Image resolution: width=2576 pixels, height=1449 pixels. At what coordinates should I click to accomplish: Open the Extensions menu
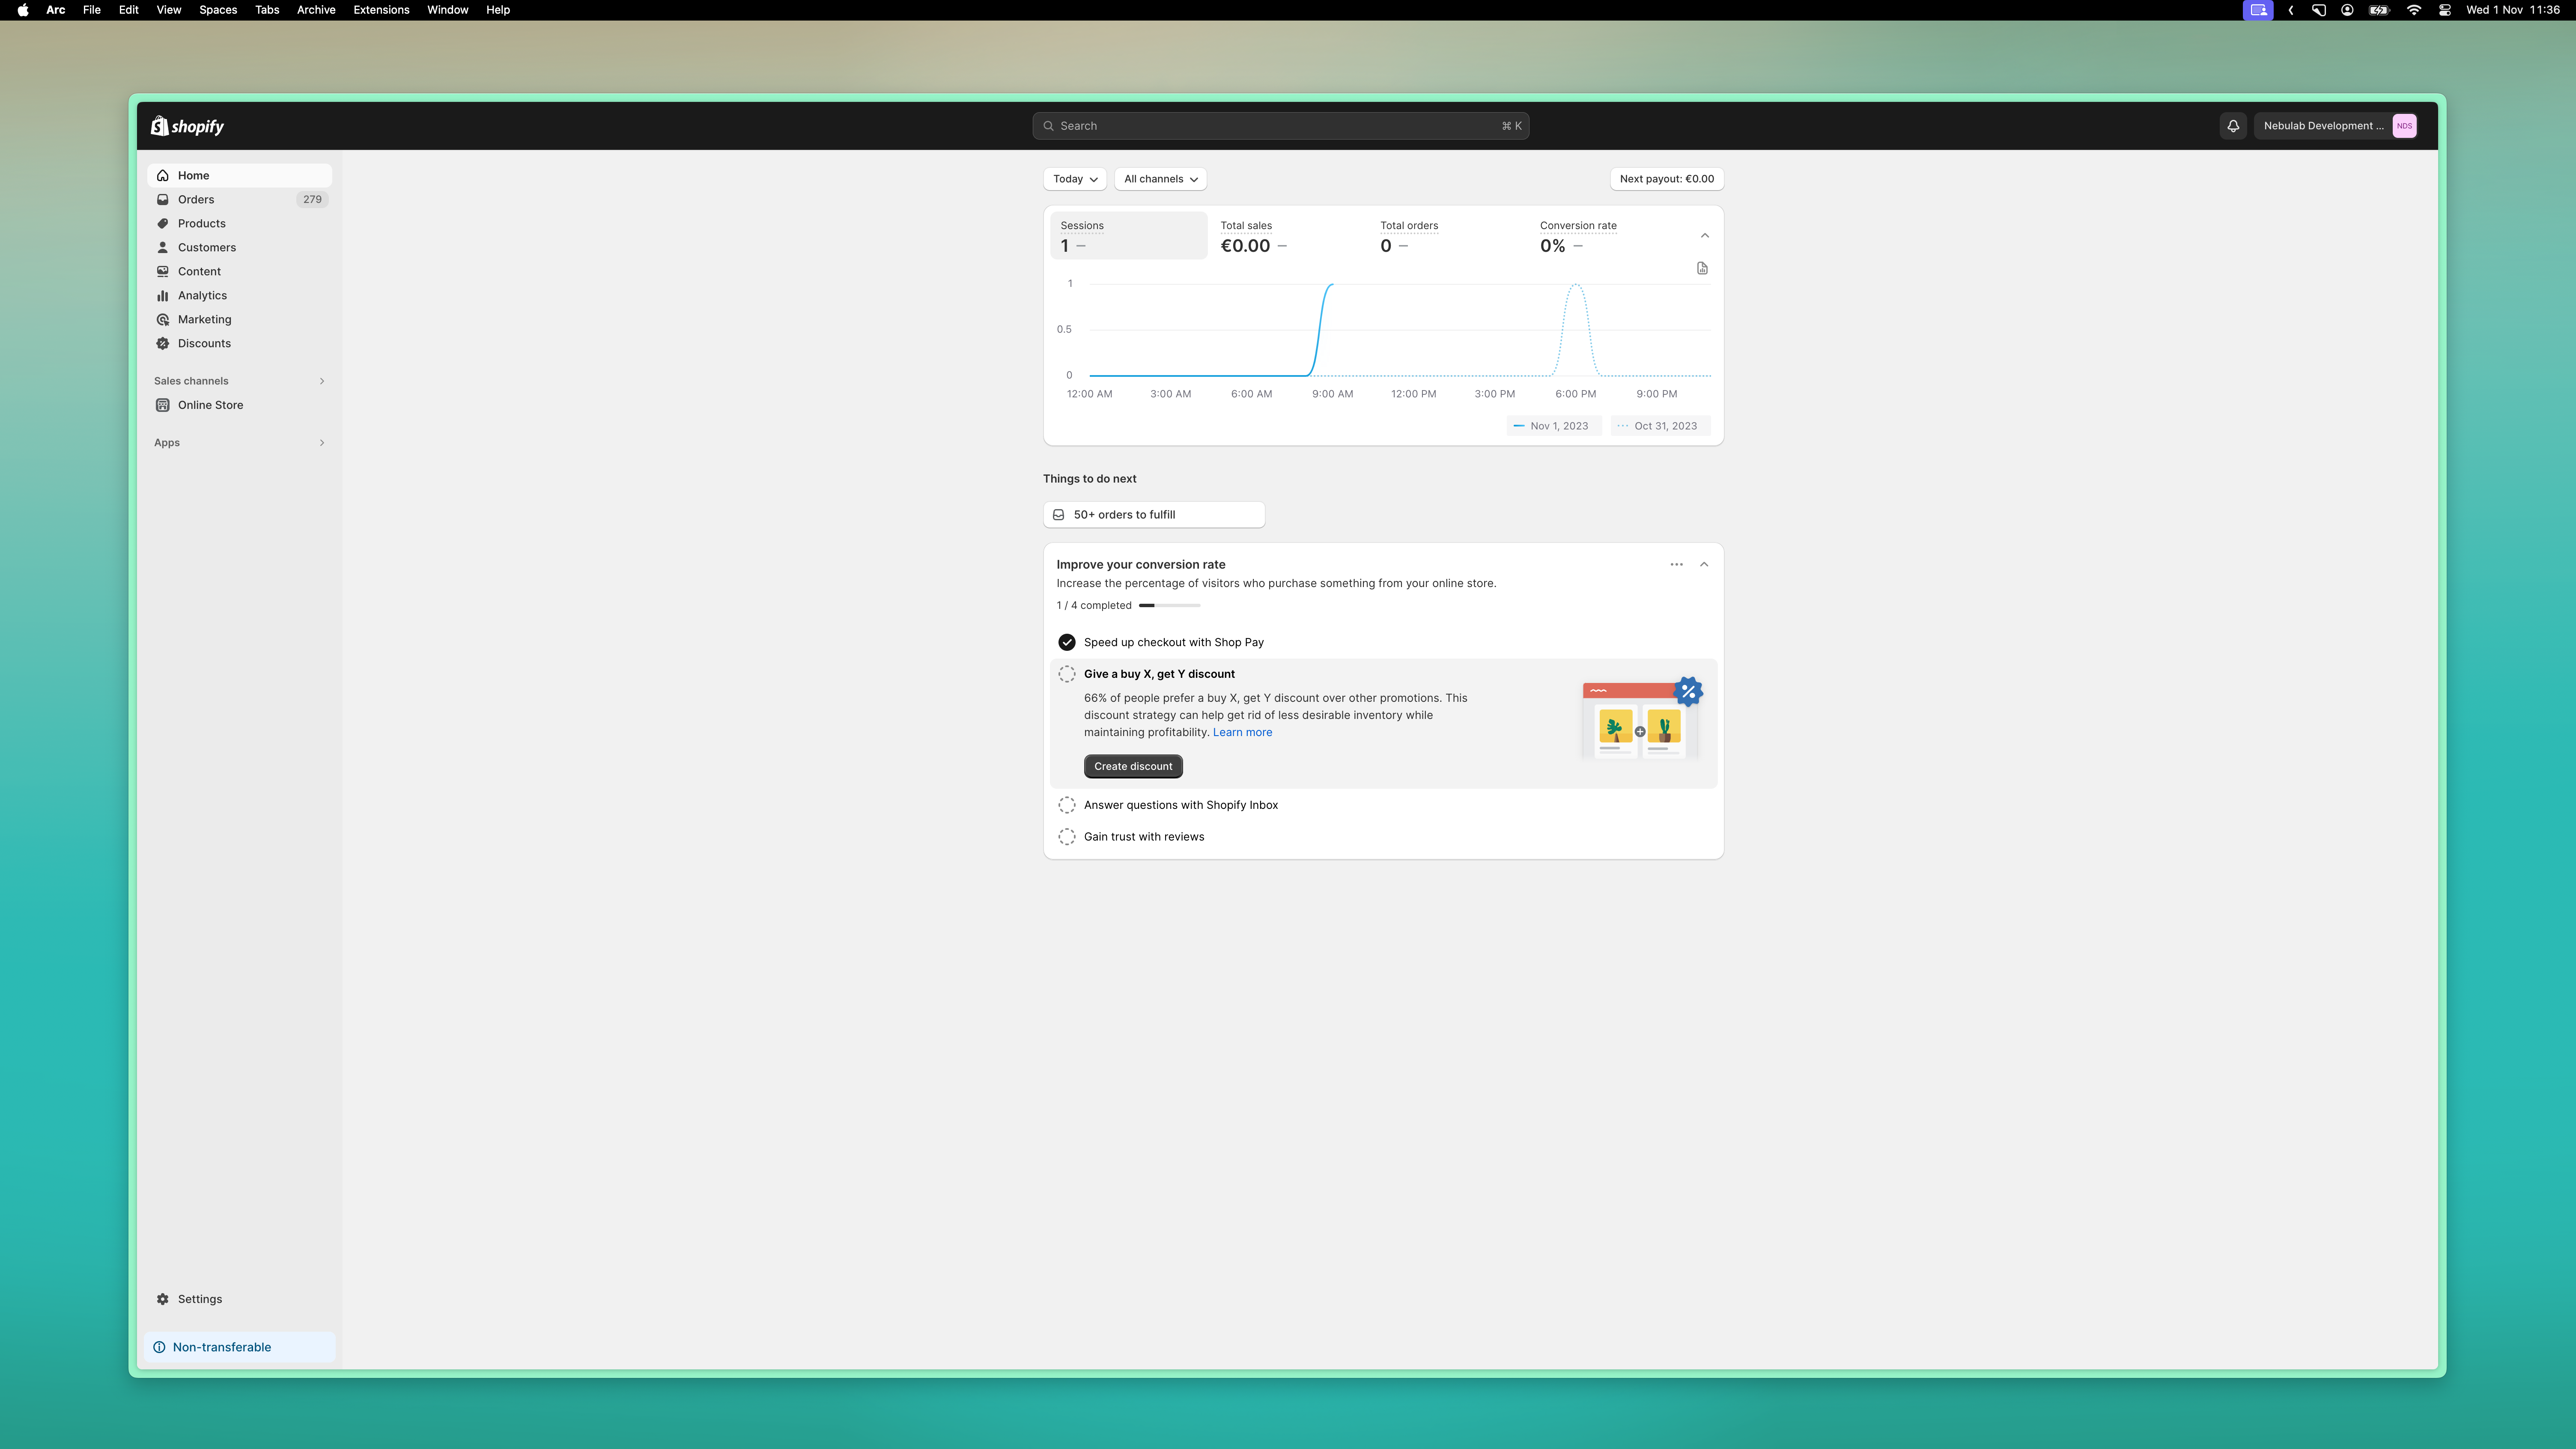pyautogui.click(x=381, y=10)
